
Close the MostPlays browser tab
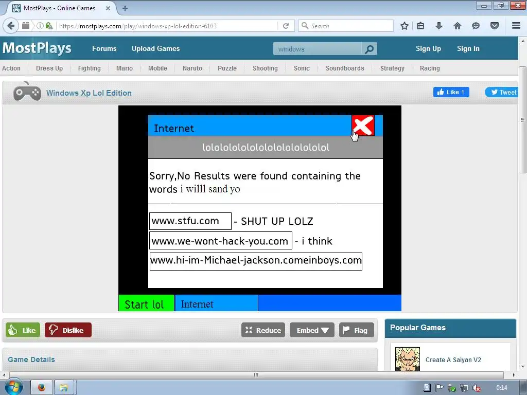coord(108,8)
